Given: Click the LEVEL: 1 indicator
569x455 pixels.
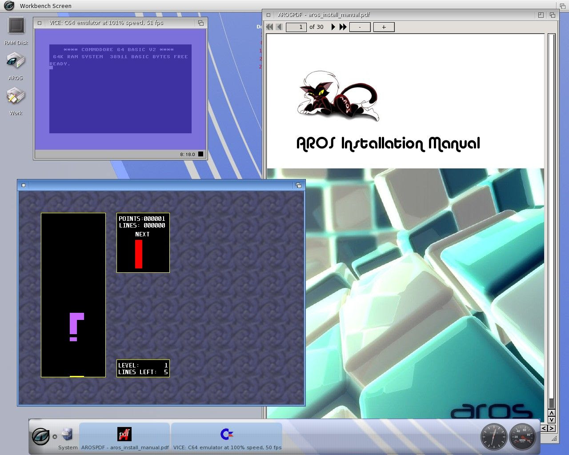Looking at the screenshot, I should pyautogui.click(x=143, y=365).
